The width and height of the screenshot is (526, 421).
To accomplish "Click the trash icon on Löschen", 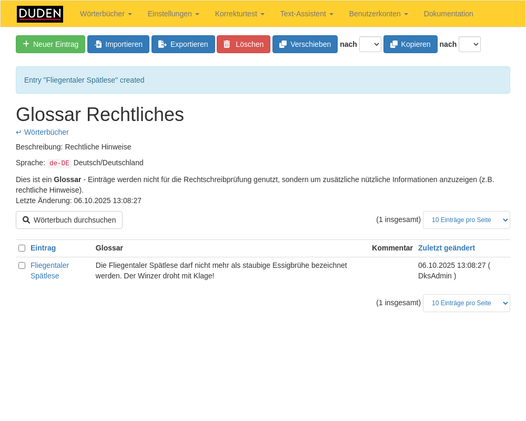I will point(227,44).
